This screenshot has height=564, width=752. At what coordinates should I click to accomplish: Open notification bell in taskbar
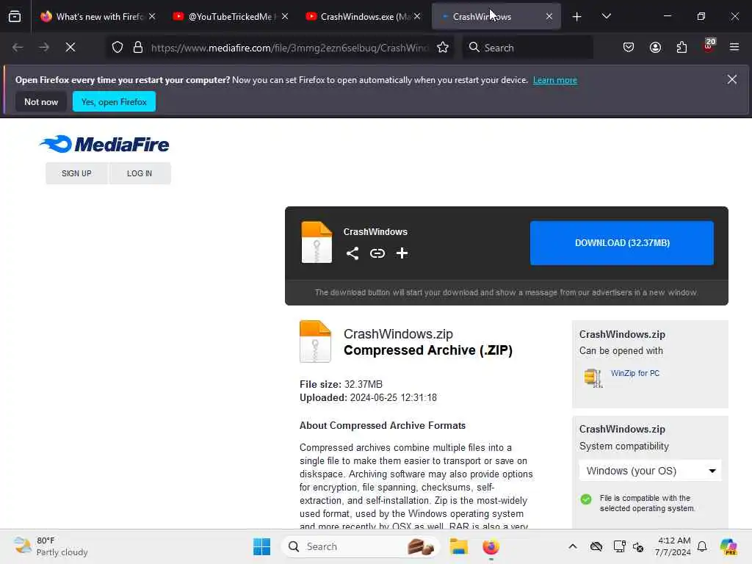click(x=702, y=546)
